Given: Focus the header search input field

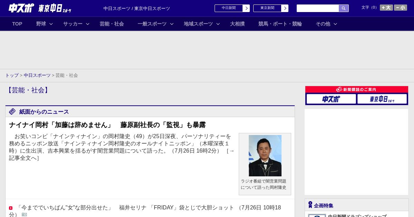Looking at the screenshot, I should 318,8.
